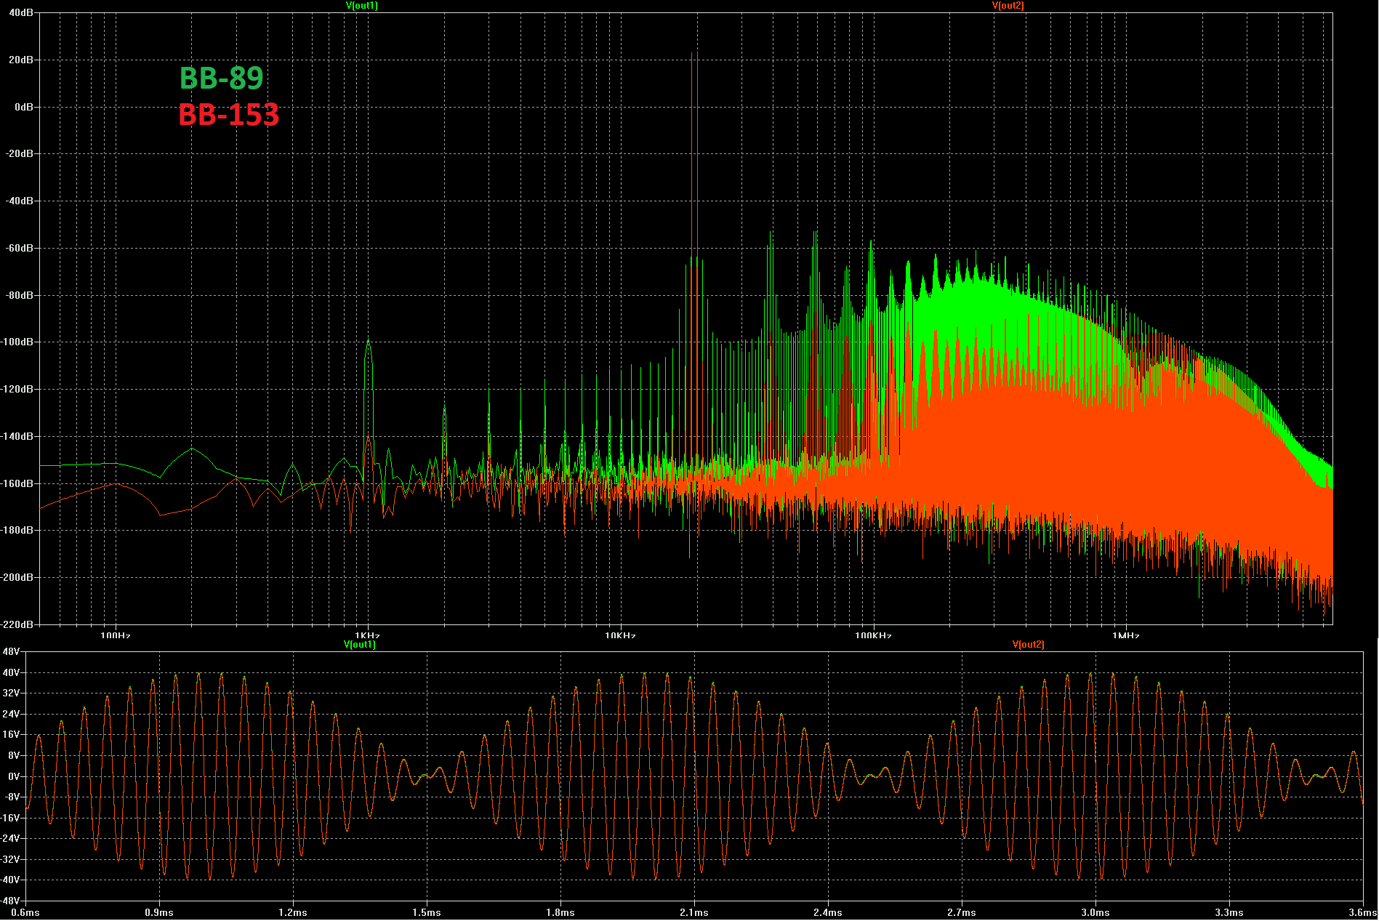Select the 2.1ms time axis label
This screenshot has width=1379, height=921.
click(x=694, y=913)
